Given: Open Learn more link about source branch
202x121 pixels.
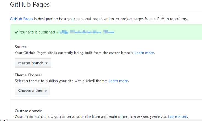Looking at the screenshot, I should [x=144, y=53].
